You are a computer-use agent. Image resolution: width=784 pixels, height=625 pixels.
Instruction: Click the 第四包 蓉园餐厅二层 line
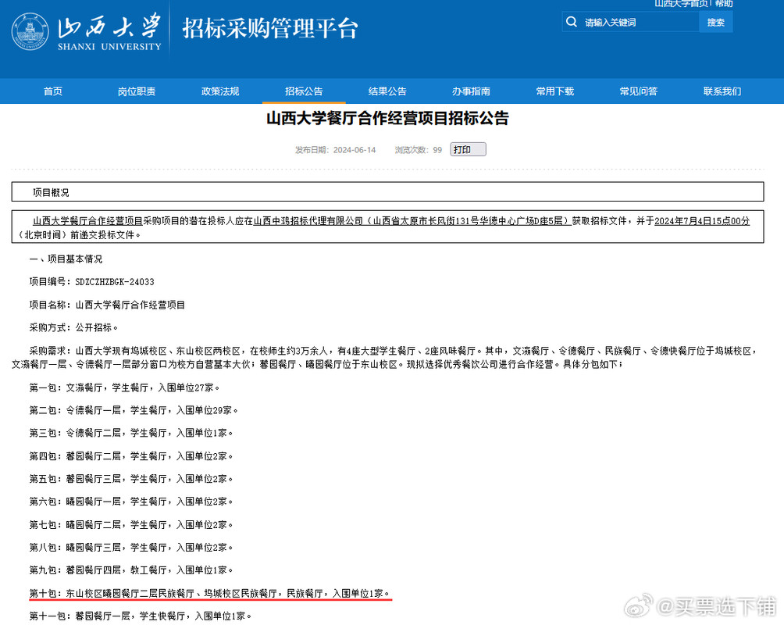[x=131, y=456]
